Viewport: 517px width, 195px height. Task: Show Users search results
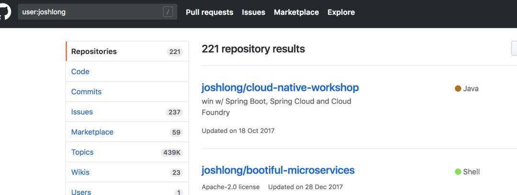pos(81,192)
